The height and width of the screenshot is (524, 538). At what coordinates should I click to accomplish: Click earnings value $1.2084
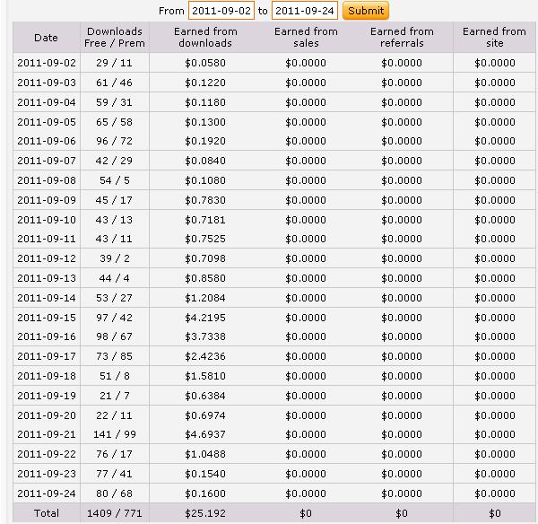pos(205,298)
